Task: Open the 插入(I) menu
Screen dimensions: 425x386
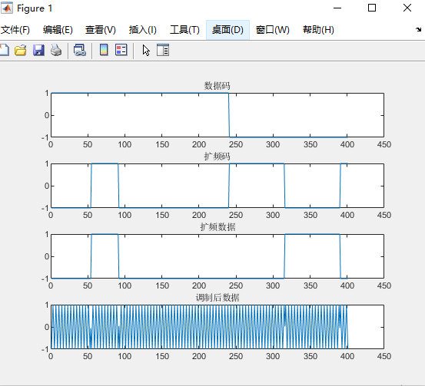Action: tap(143, 30)
